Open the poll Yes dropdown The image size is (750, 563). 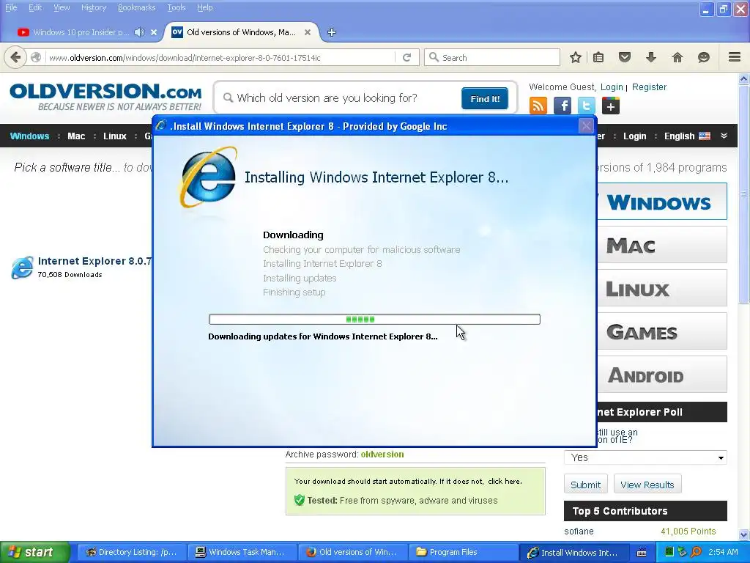pyautogui.click(x=645, y=457)
